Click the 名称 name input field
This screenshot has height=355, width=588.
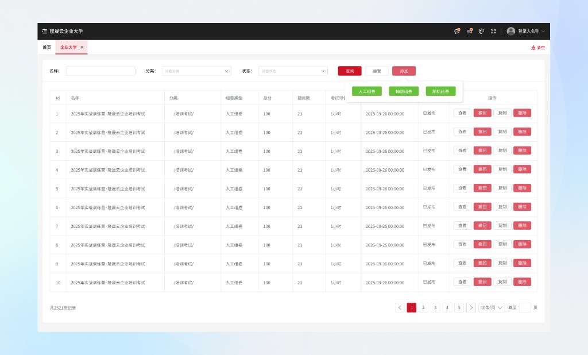[100, 71]
